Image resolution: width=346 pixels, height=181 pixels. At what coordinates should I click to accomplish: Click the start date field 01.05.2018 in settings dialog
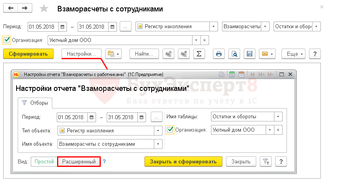click(x=72, y=117)
